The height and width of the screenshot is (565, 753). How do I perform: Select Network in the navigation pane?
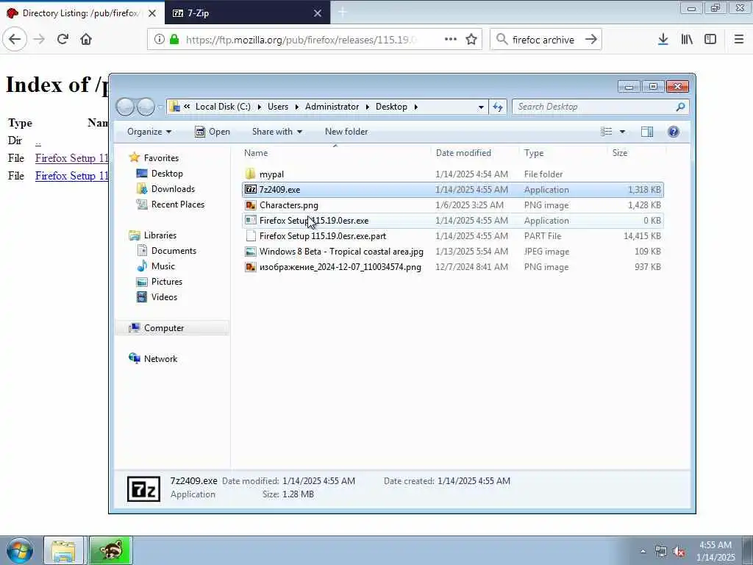point(153,358)
